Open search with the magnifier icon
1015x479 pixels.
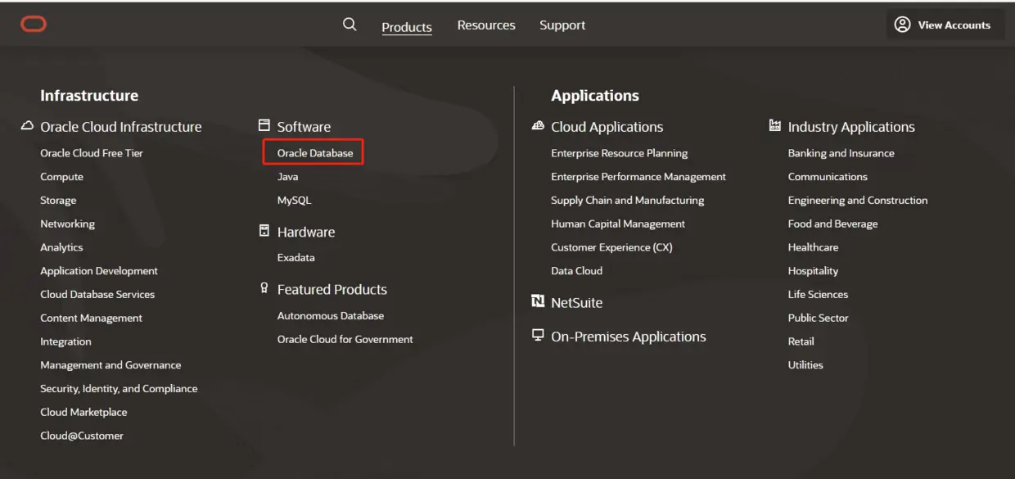tap(350, 25)
